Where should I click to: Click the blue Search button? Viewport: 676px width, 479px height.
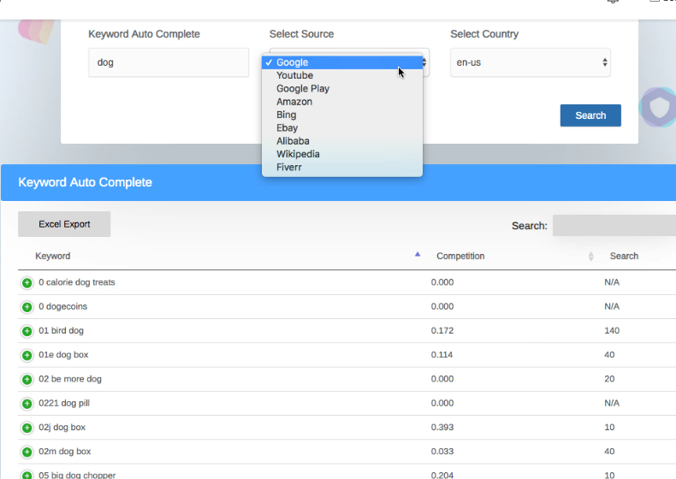tap(590, 115)
